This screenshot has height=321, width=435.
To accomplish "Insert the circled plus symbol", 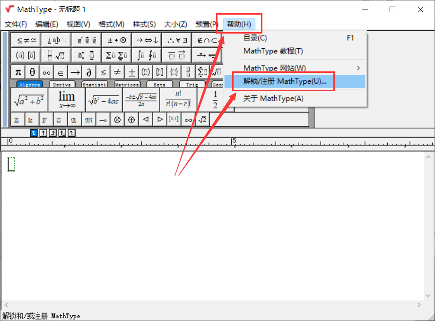I will 131,120.
